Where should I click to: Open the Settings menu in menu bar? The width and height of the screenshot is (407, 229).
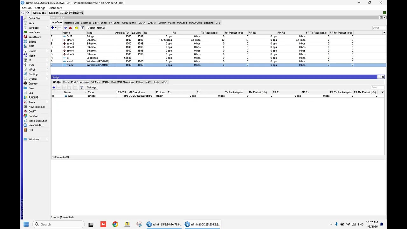pyautogui.click(x=40, y=8)
